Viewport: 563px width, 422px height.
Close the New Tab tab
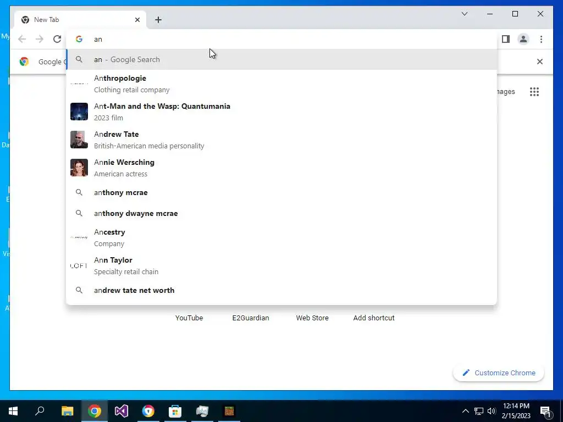pyautogui.click(x=137, y=20)
